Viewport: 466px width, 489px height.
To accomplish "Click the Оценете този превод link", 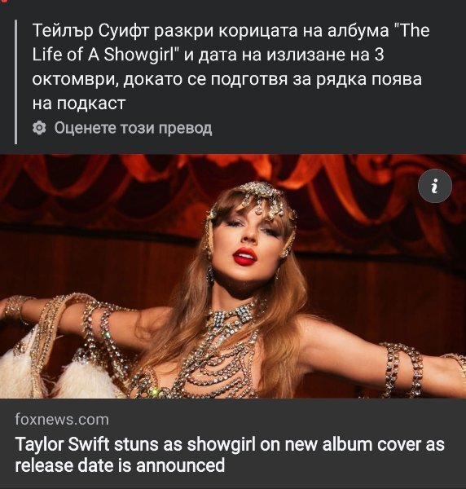I will pyautogui.click(x=133, y=128).
